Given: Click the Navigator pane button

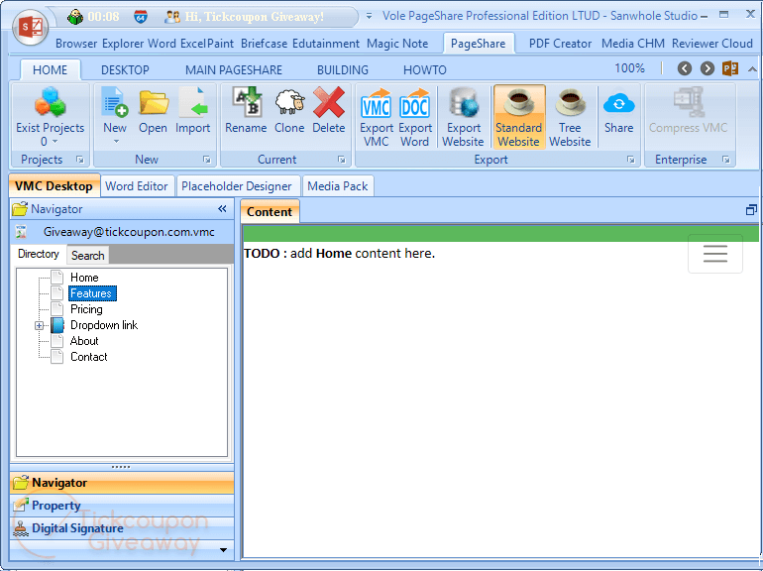Looking at the screenshot, I should pos(122,483).
